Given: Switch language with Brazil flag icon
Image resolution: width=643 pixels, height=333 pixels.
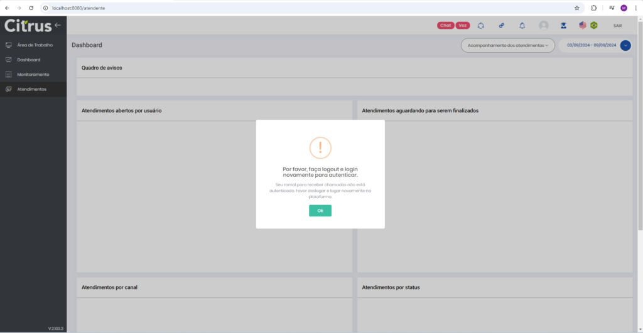Looking at the screenshot, I should pos(593,26).
